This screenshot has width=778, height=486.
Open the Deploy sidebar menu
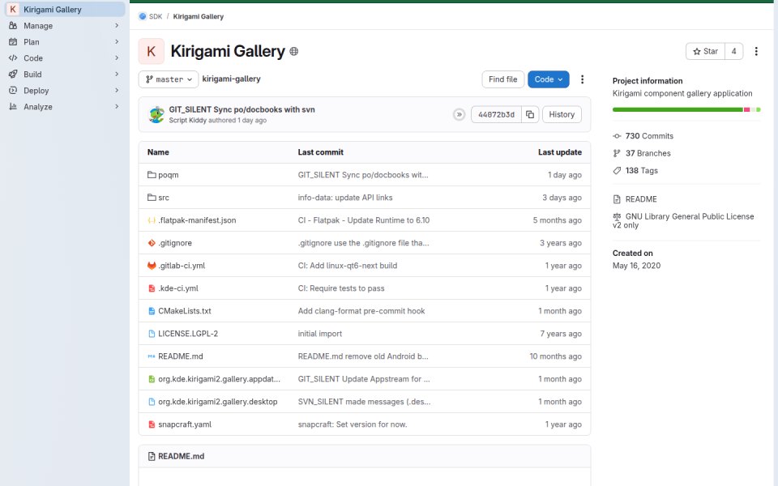tap(65, 91)
